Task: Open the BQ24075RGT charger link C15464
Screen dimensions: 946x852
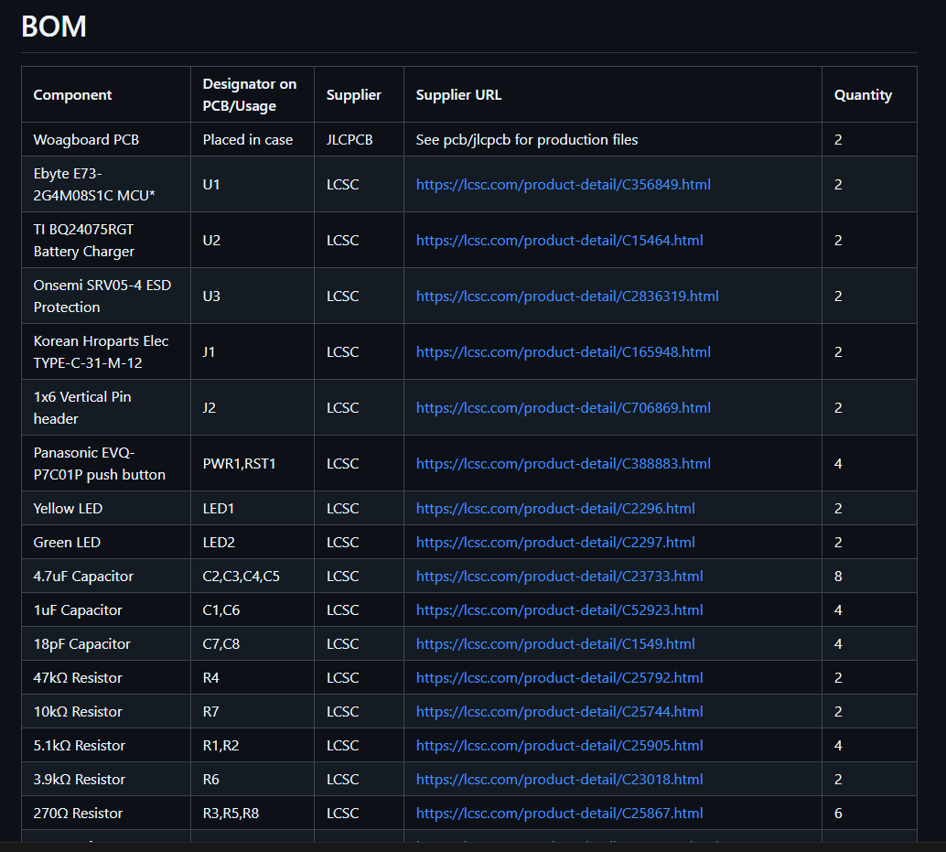Action: tap(559, 240)
